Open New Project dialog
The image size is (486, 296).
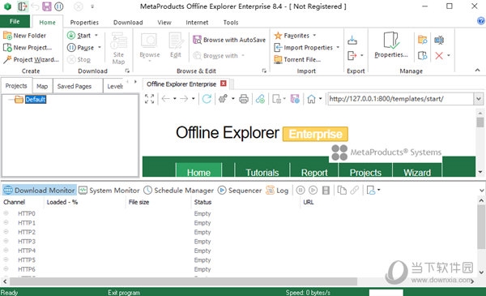tap(28, 48)
